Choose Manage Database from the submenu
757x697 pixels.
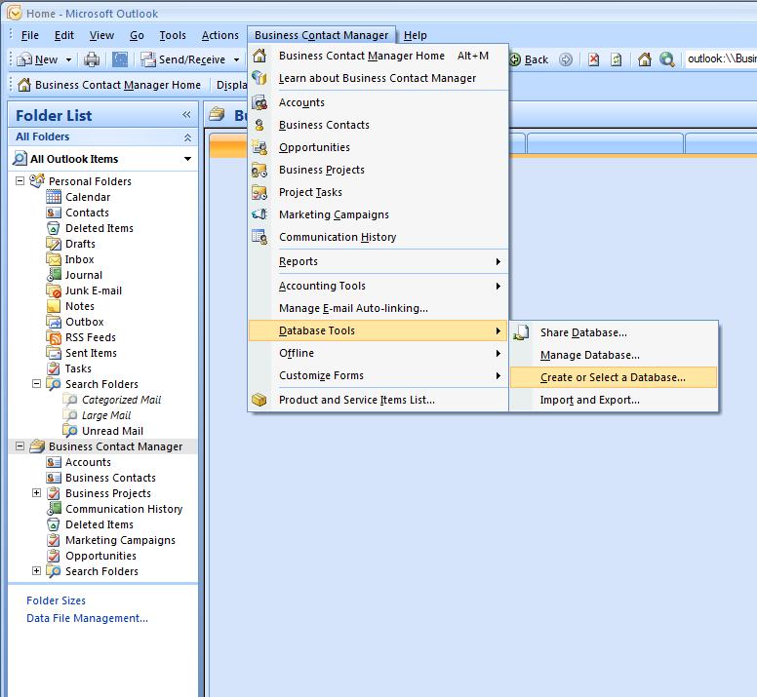[589, 355]
